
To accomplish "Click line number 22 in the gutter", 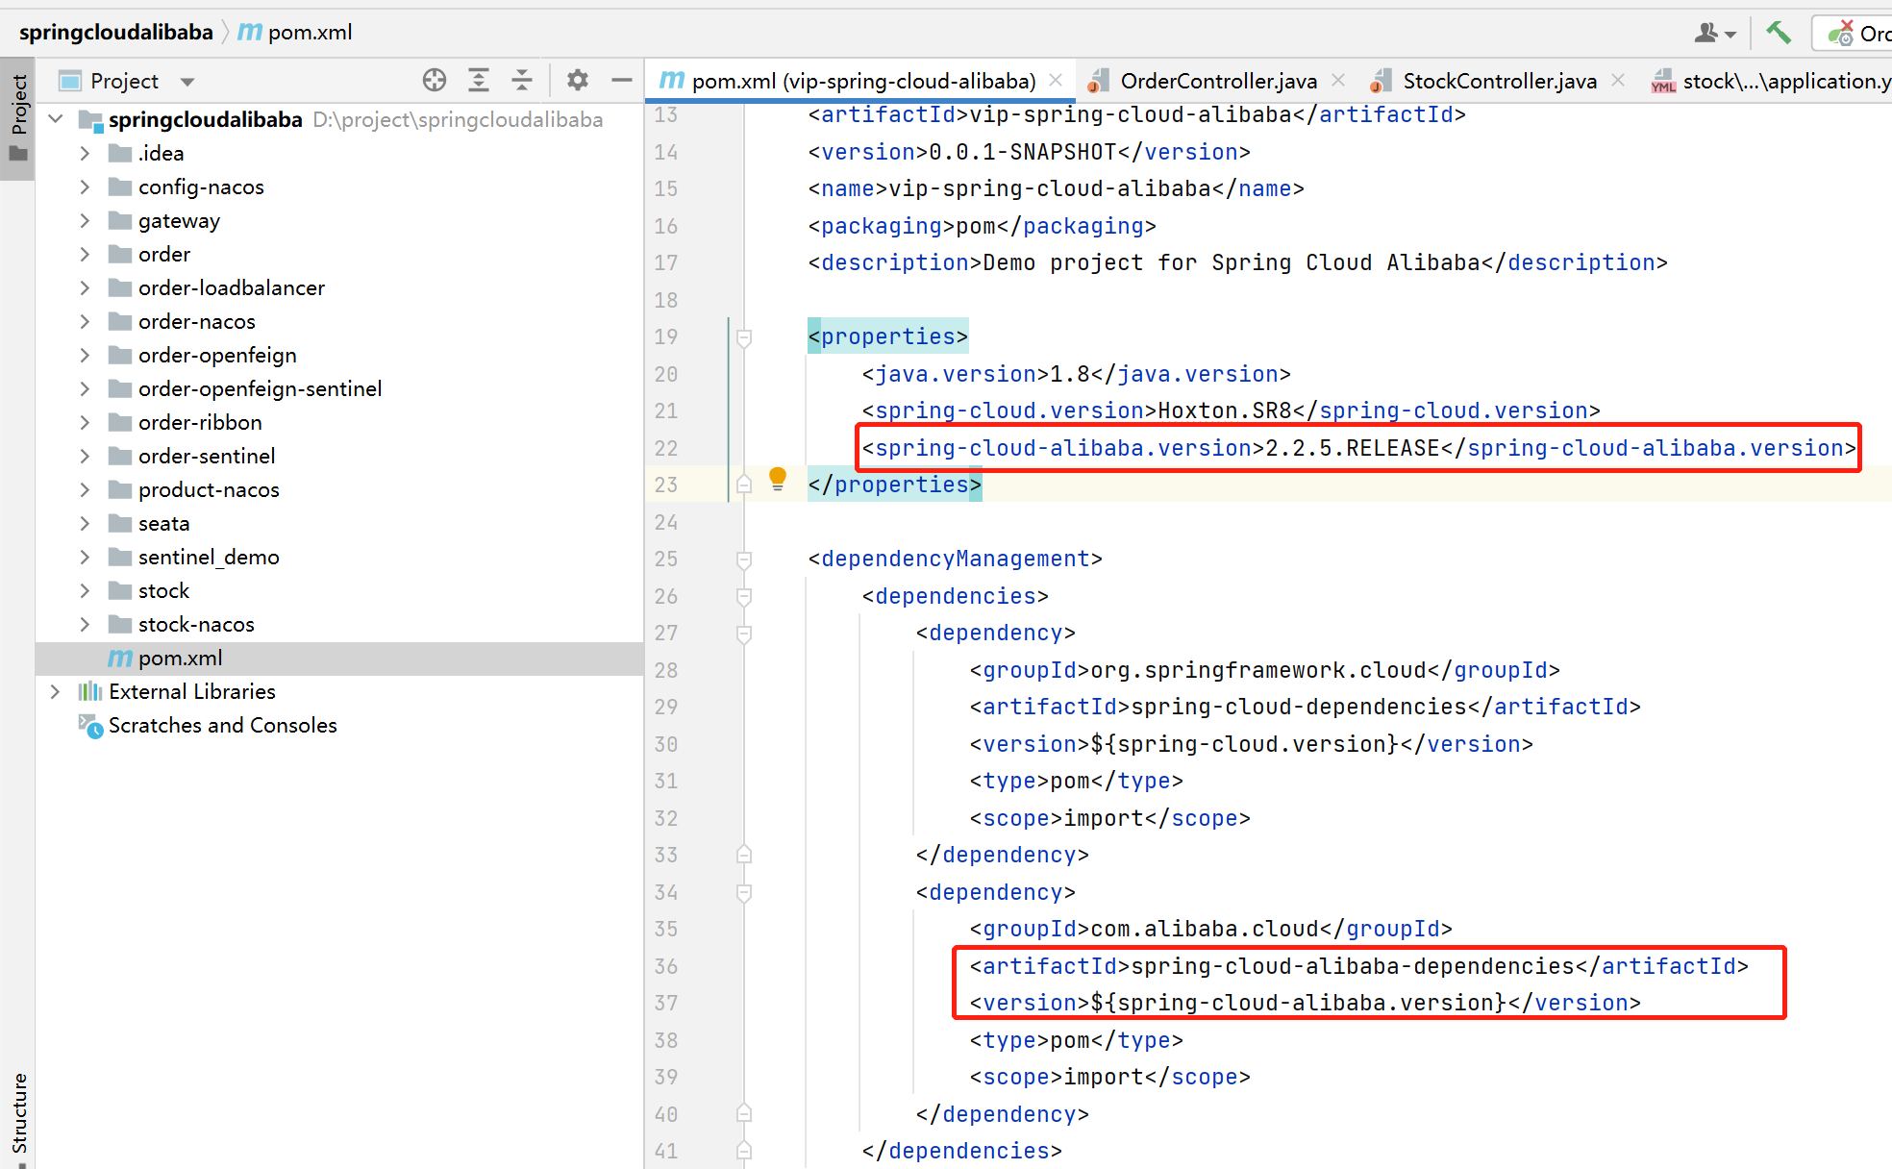I will [666, 448].
